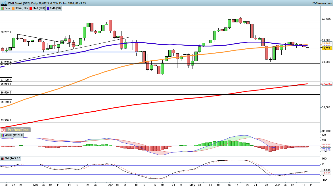Click the 40,000 price axis label
The height and width of the screenshot is (187, 333).
pyautogui.click(x=327, y=19)
